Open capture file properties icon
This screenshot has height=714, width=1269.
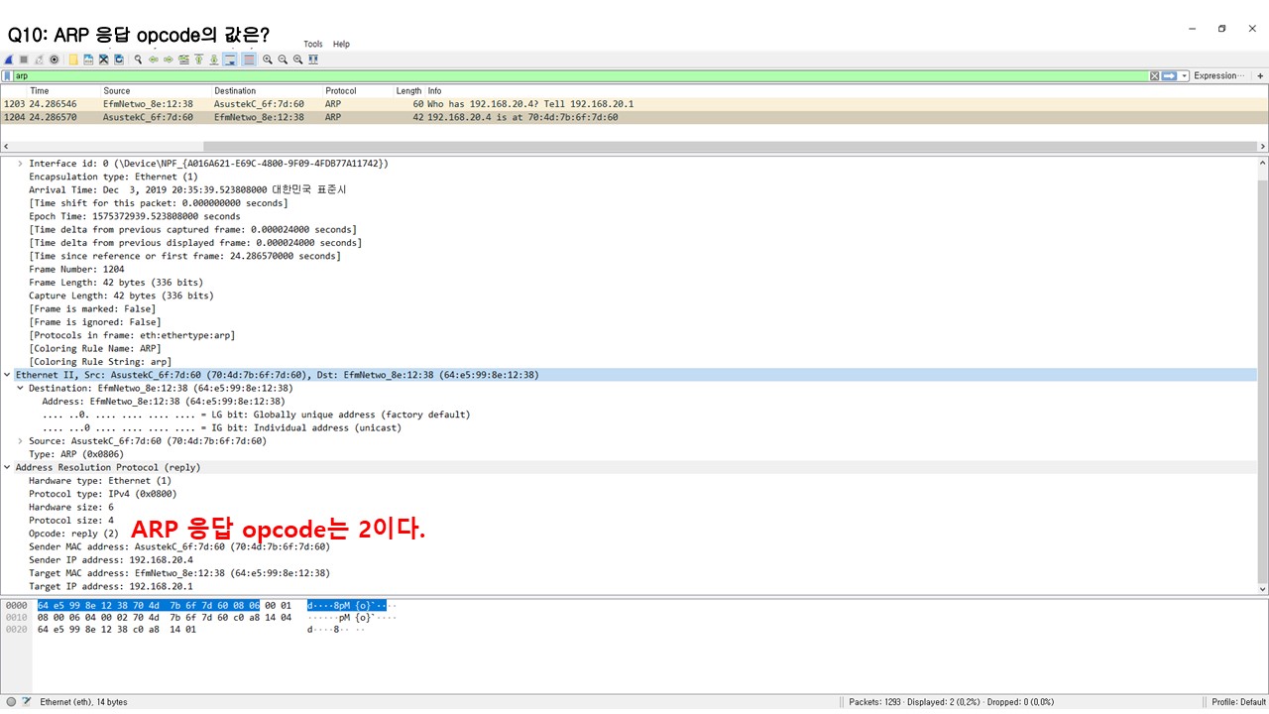click(27, 702)
